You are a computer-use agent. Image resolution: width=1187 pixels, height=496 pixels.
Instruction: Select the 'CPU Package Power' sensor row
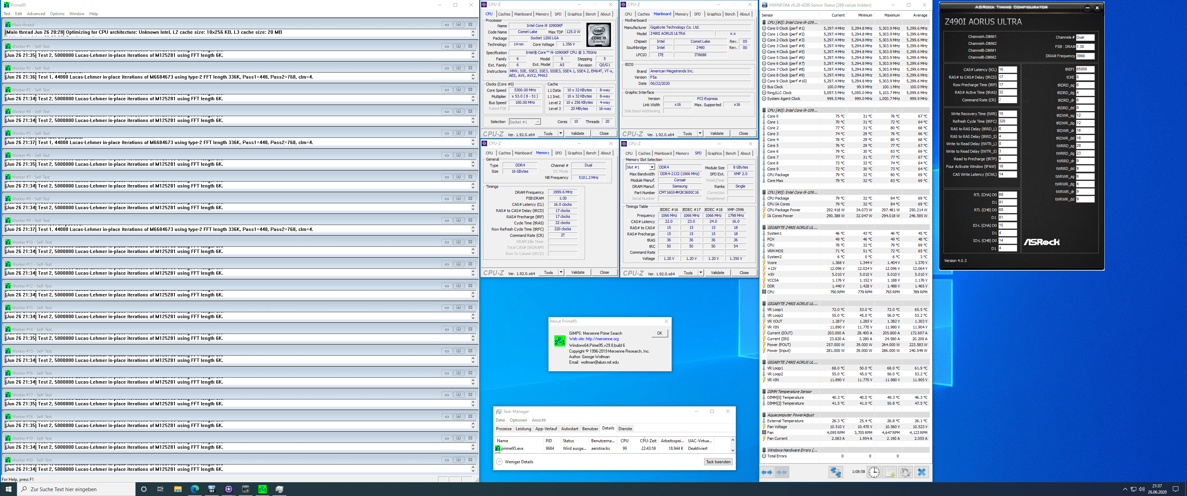click(x=845, y=210)
